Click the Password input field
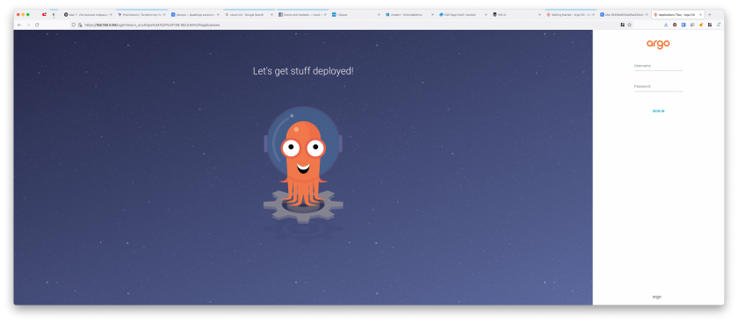Screen dimensions: 738x323 pos(658,87)
